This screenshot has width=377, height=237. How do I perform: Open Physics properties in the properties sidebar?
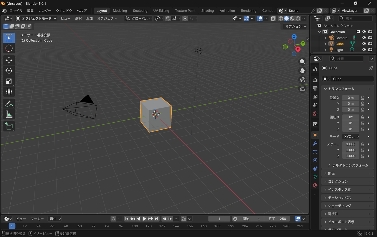(315, 160)
